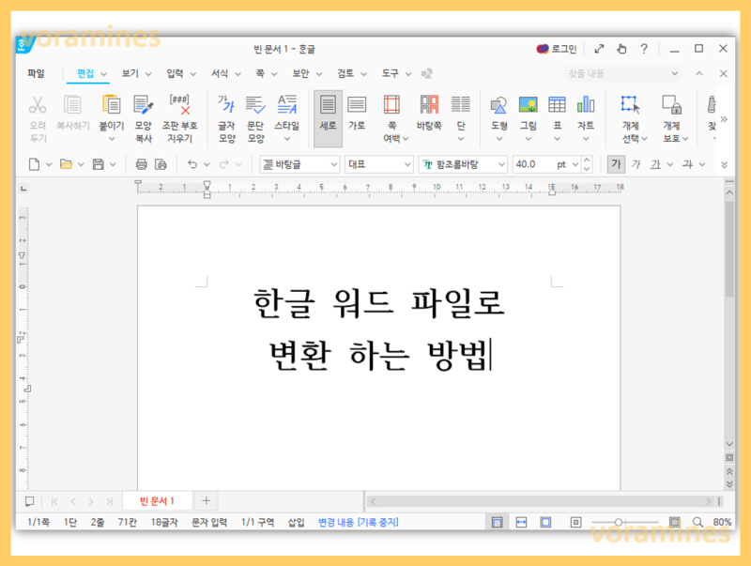Insert a table using the 표 icon
751x566 pixels.
tap(555, 111)
